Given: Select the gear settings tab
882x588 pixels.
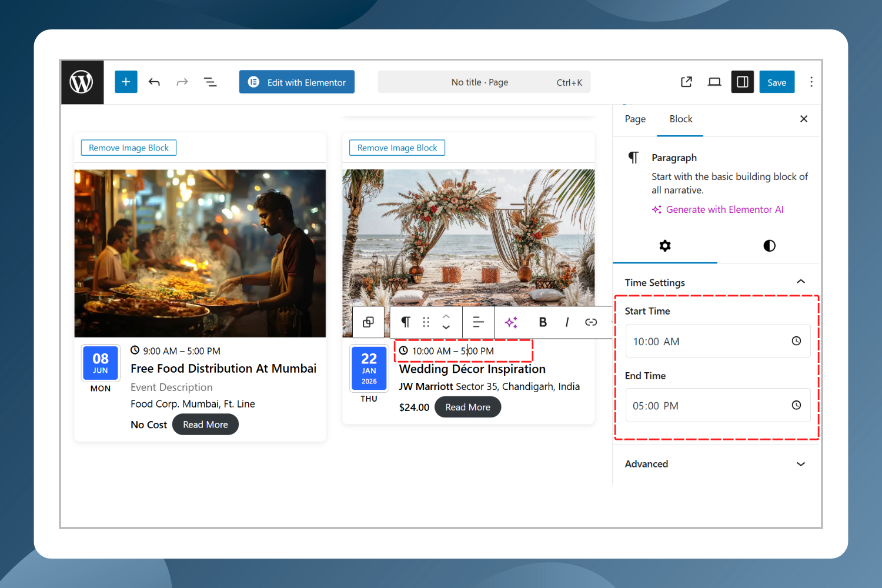Looking at the screenshot, I should 665,246.
